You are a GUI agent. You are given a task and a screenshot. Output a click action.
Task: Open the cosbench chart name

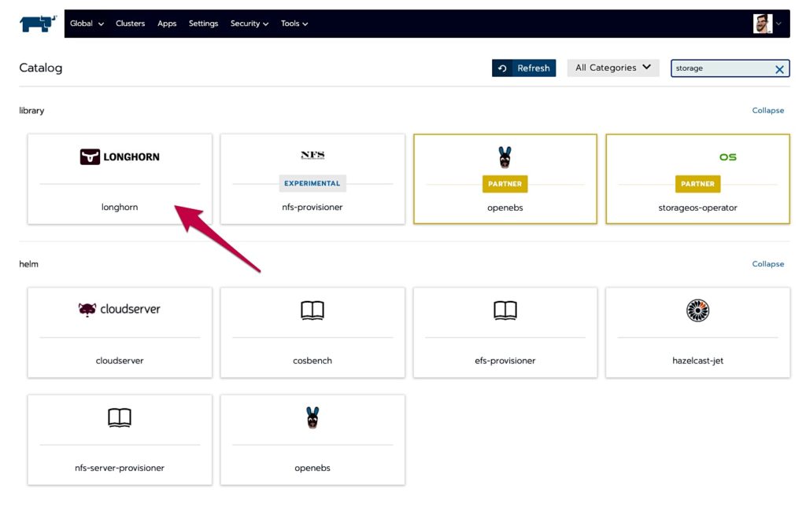(x=312, y=360)
